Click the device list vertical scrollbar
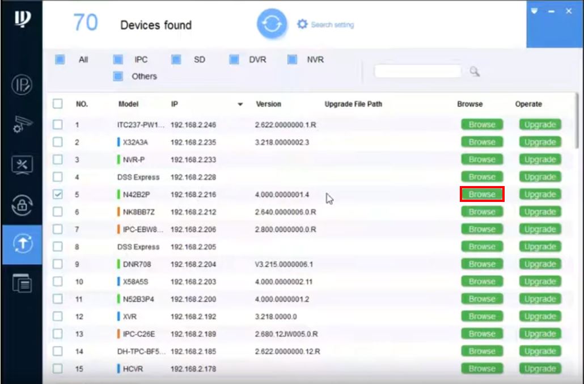The image size is (584, 384). [x=577, y=121]
